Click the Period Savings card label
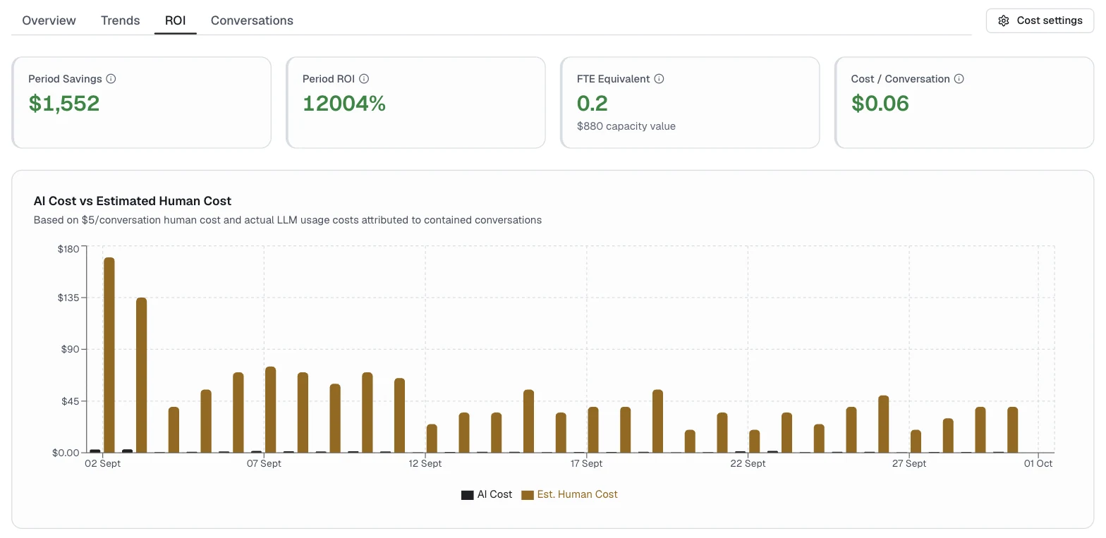Viewport: 1106px width, 538px height. pos(65,79)
